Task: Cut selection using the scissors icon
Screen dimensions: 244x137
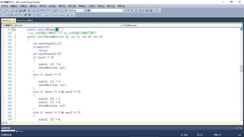Action: (x=29, y=10)
